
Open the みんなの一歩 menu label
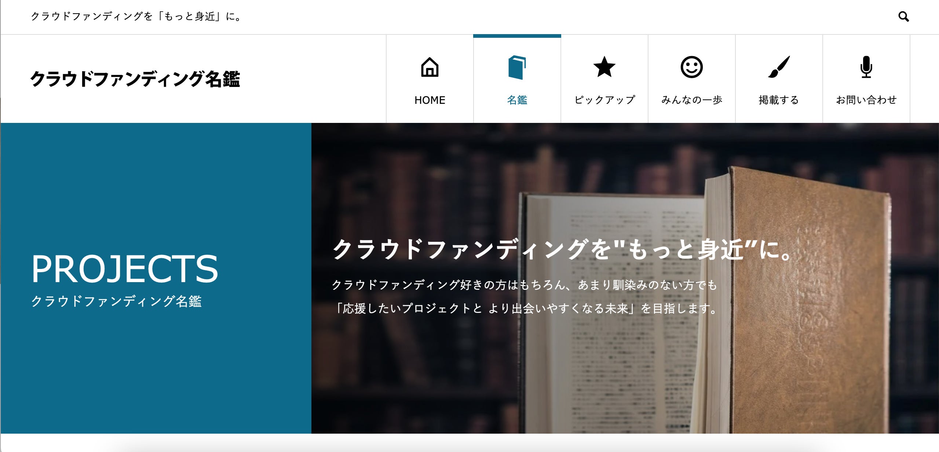(x=692, y=100)
